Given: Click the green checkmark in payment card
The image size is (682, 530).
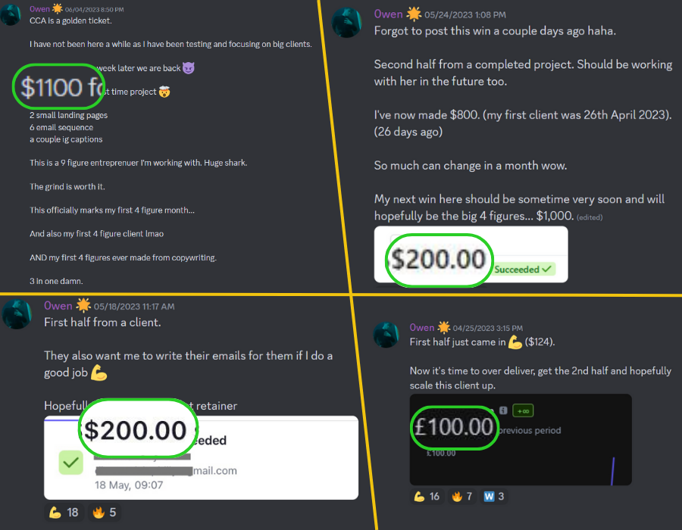Looking at the screenshot, I should point(71,463).
